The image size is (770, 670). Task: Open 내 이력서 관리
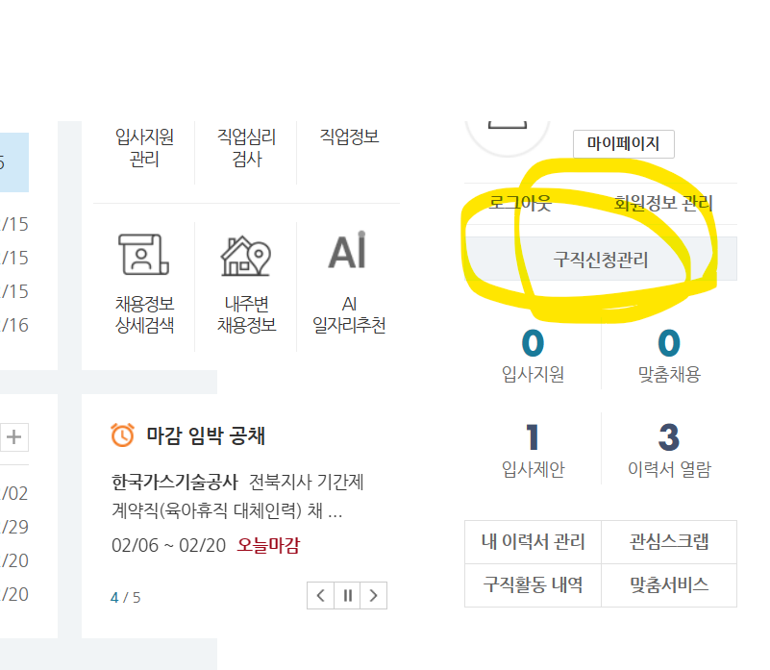coord(533,542)
